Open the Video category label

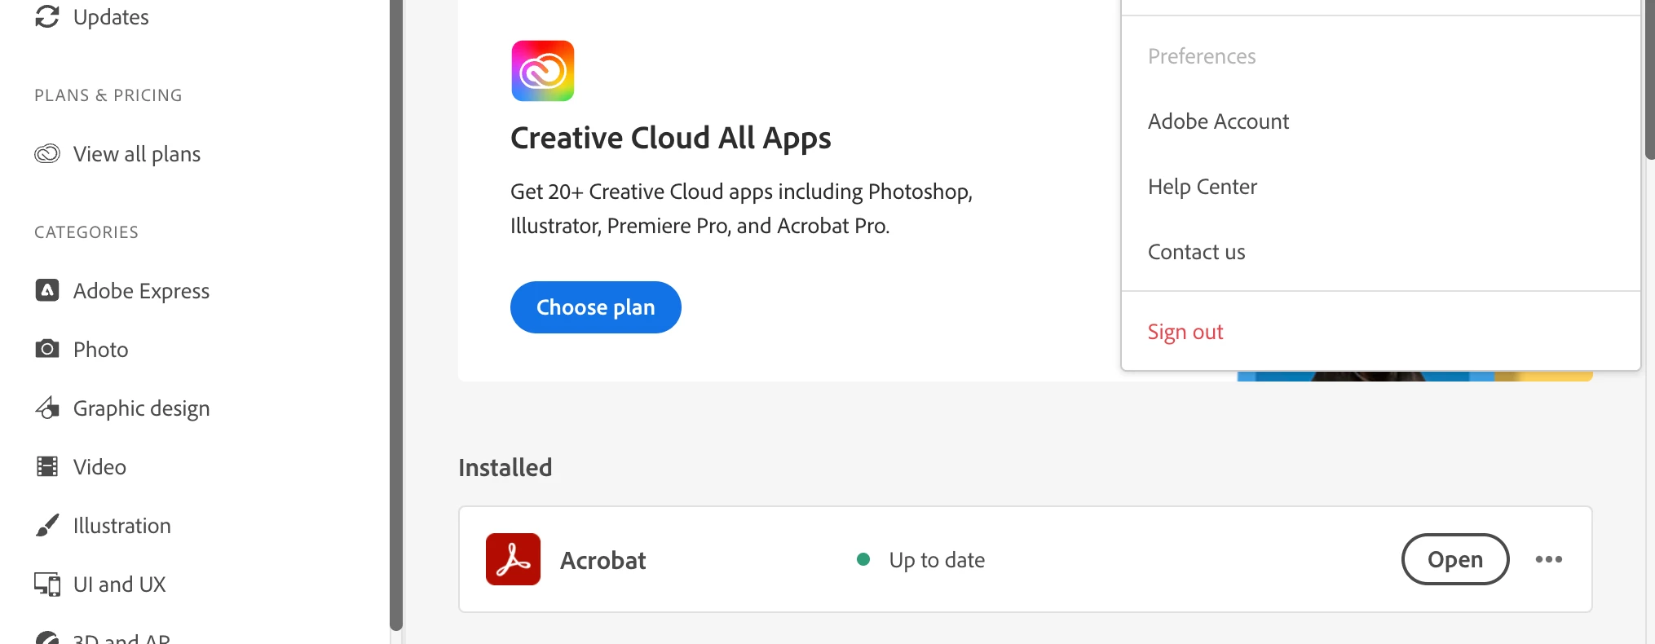99,467
